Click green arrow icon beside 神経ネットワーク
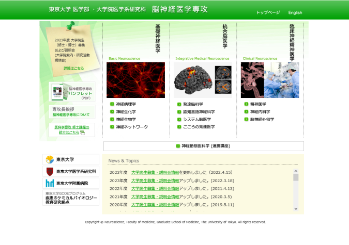The height and width of the screenshot is (245, 349). pos(112,127)
